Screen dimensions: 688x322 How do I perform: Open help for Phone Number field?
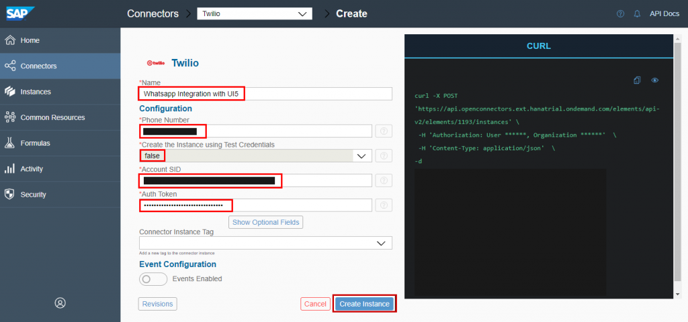coord(384,131)
